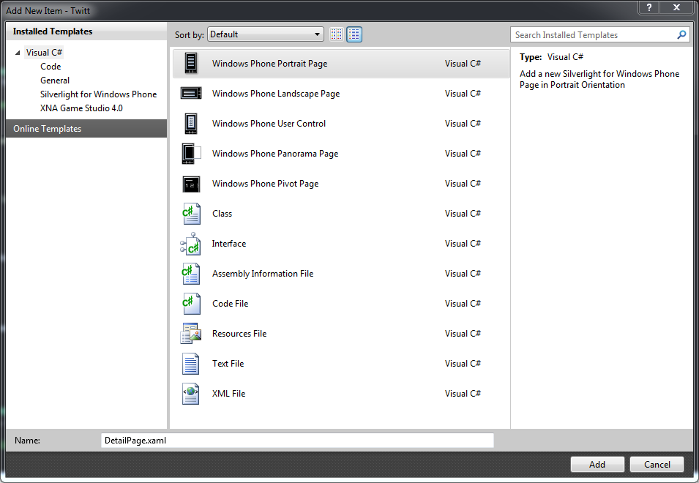Switch to small icons view
The width and height of the screenshot is (699, 483).
click(337, 34)
